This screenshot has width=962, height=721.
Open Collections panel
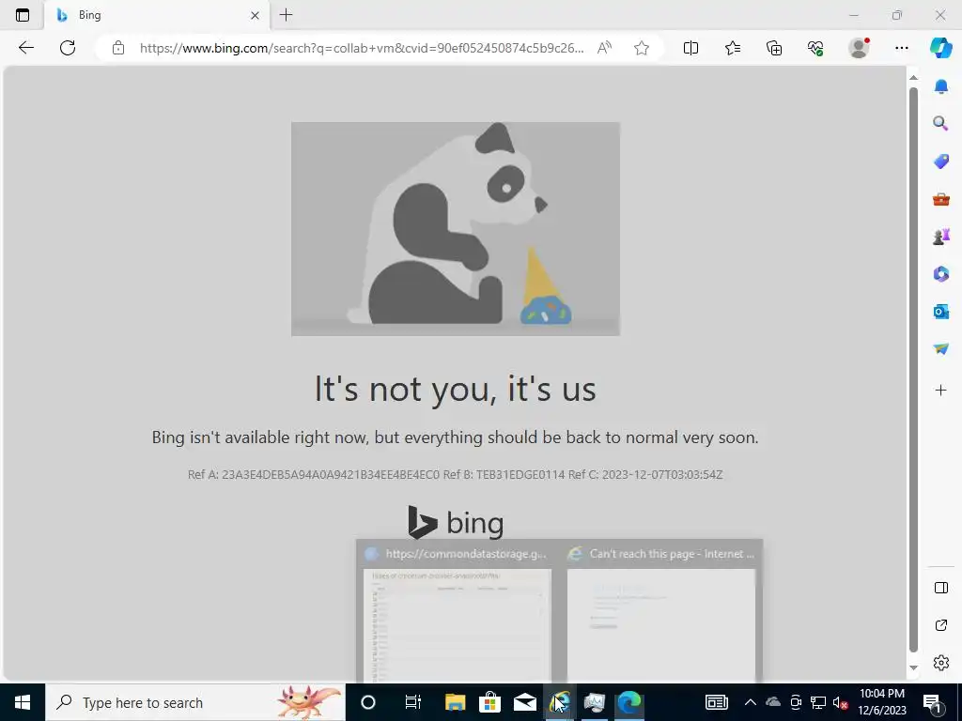(774, 48)
